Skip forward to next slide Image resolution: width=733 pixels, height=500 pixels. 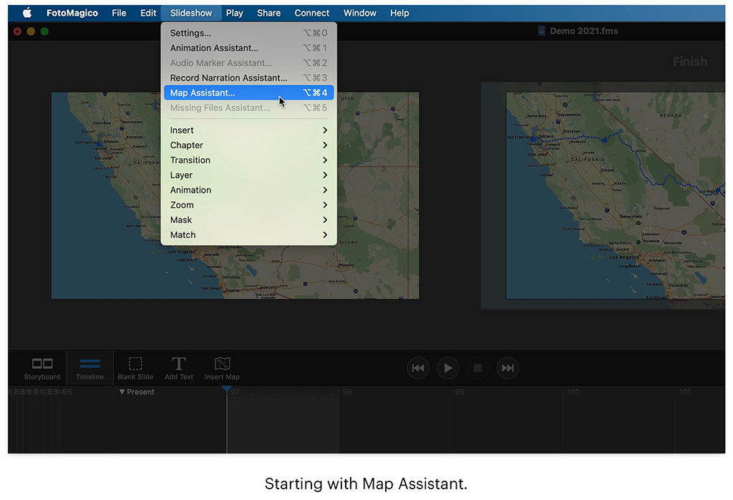[x=508, y=369]
